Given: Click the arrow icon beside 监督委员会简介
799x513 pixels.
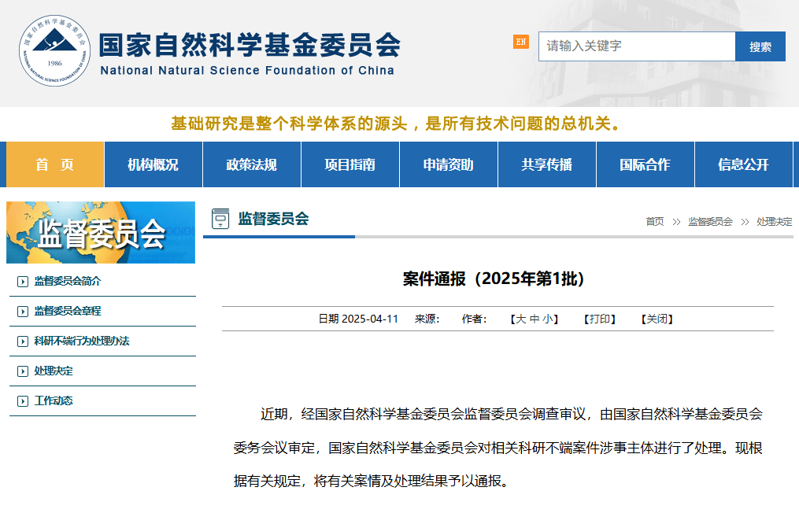Looking at the screenshot, I should click(x=22, y=282).
